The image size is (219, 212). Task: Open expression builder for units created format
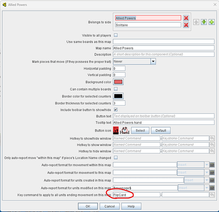pos(212,180)
